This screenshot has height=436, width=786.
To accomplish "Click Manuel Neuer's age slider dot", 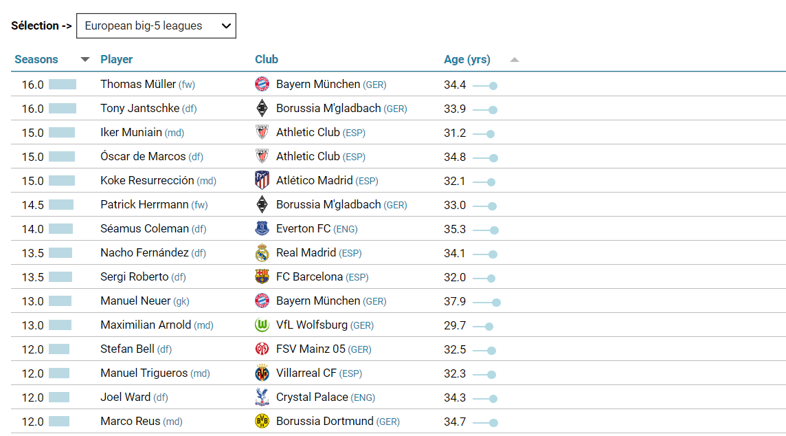I will (496, 302).
